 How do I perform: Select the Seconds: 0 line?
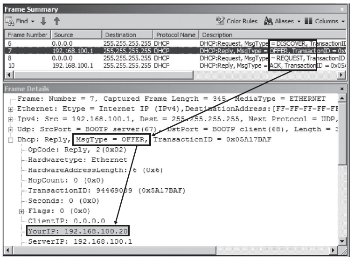coord(64,201)
